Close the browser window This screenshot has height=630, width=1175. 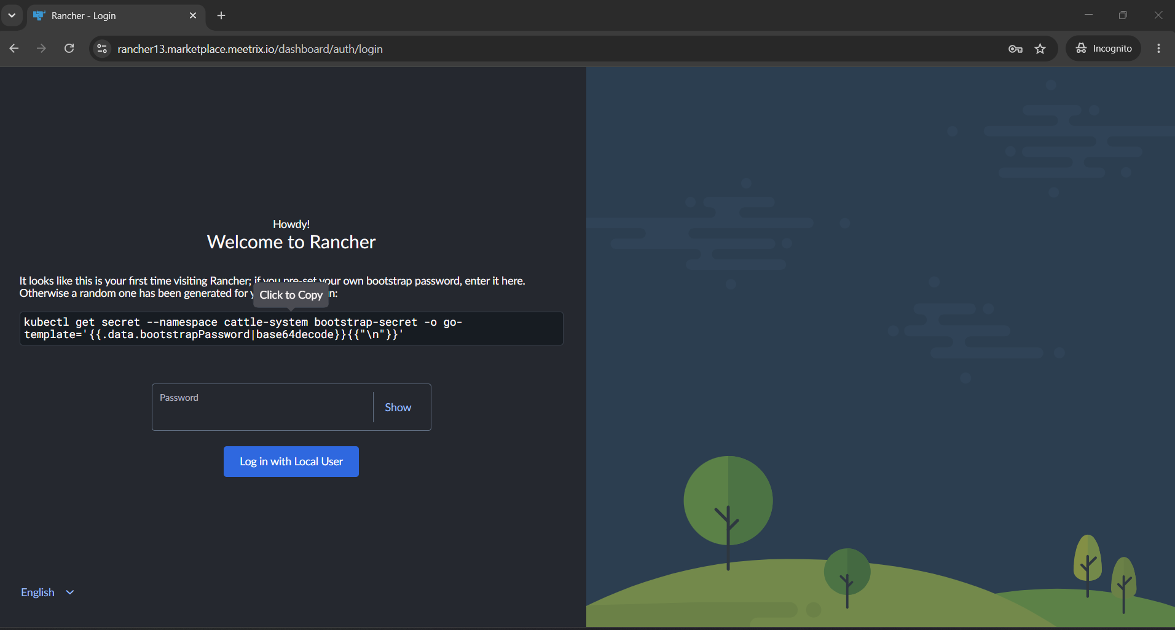pos(1158,15)
